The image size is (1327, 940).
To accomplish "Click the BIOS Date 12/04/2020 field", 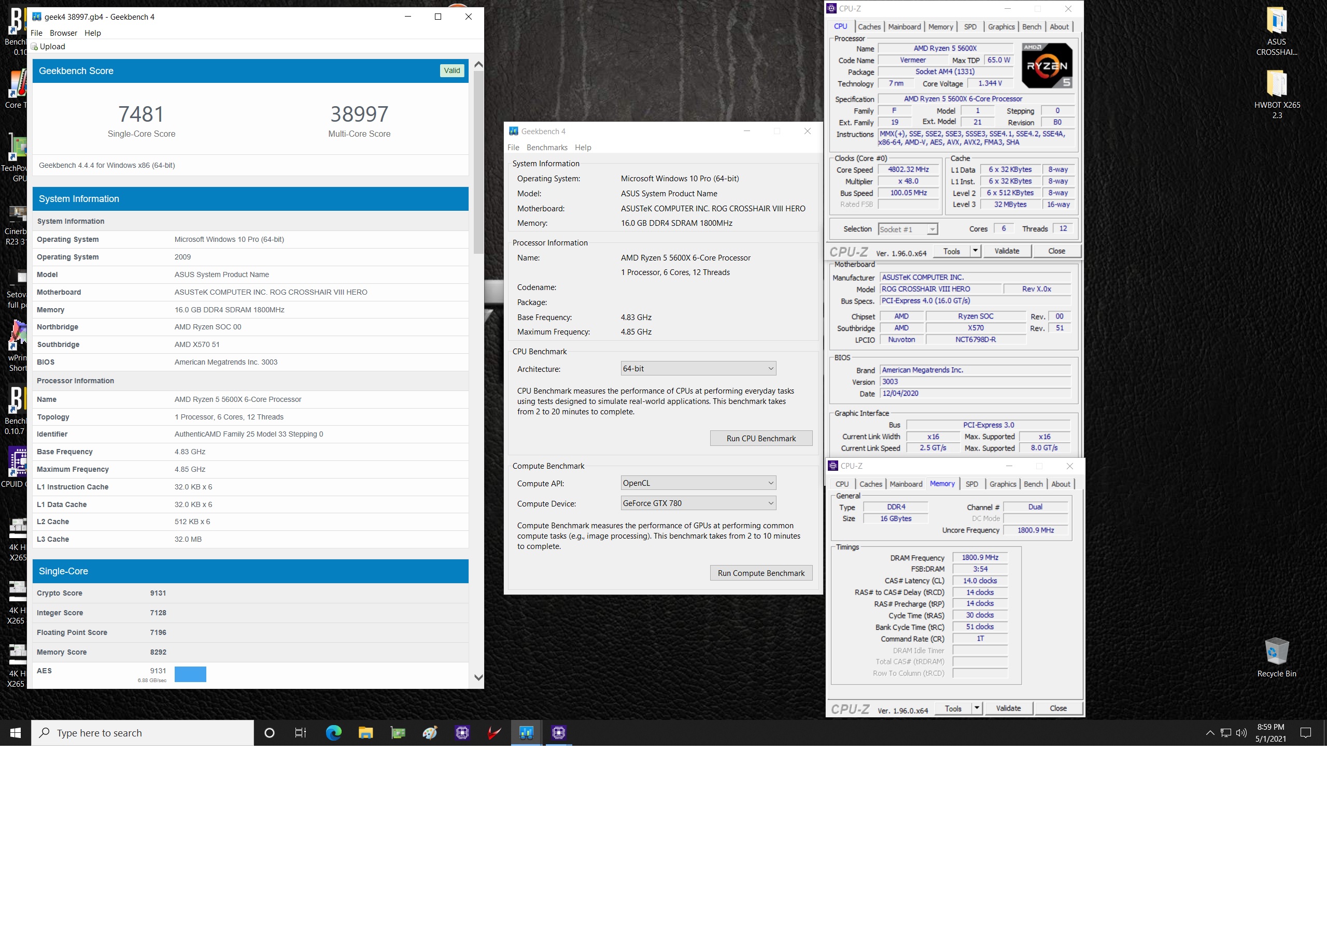I will (x=976, y=394).
